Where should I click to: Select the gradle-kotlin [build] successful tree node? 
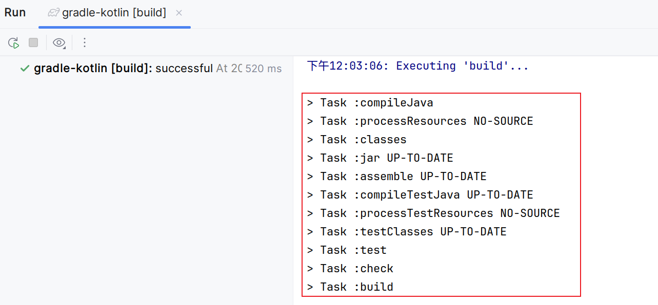click(123, 69)
